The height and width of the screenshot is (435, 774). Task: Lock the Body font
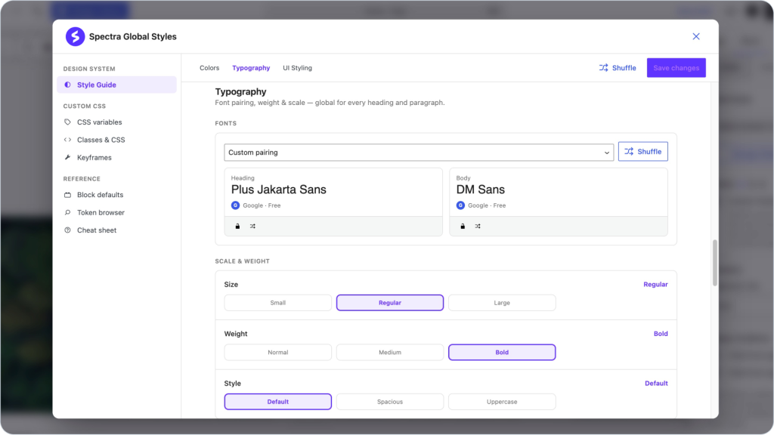point(463,227)
